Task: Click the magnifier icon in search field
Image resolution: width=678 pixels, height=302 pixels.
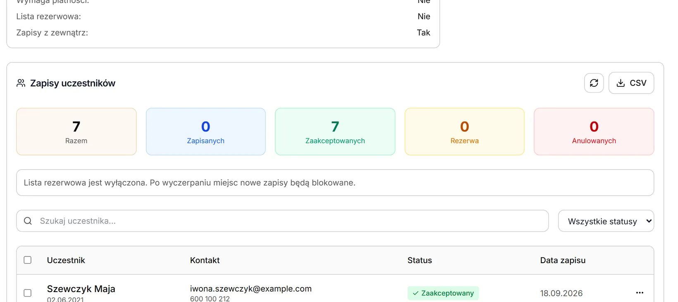Action: click(x=28, y=221)
